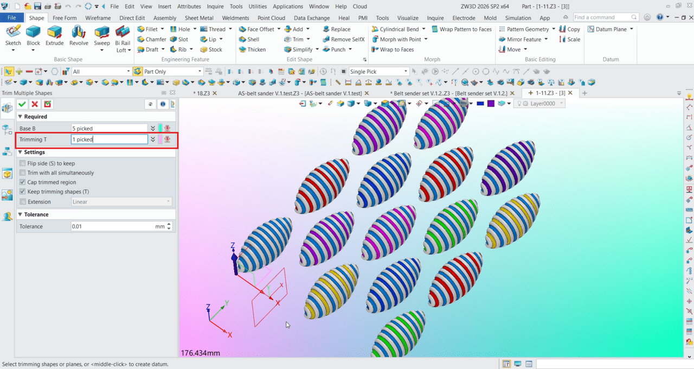Switch to the Wireframe ribbon tab

pyautogui.click(x=98, y=17)
